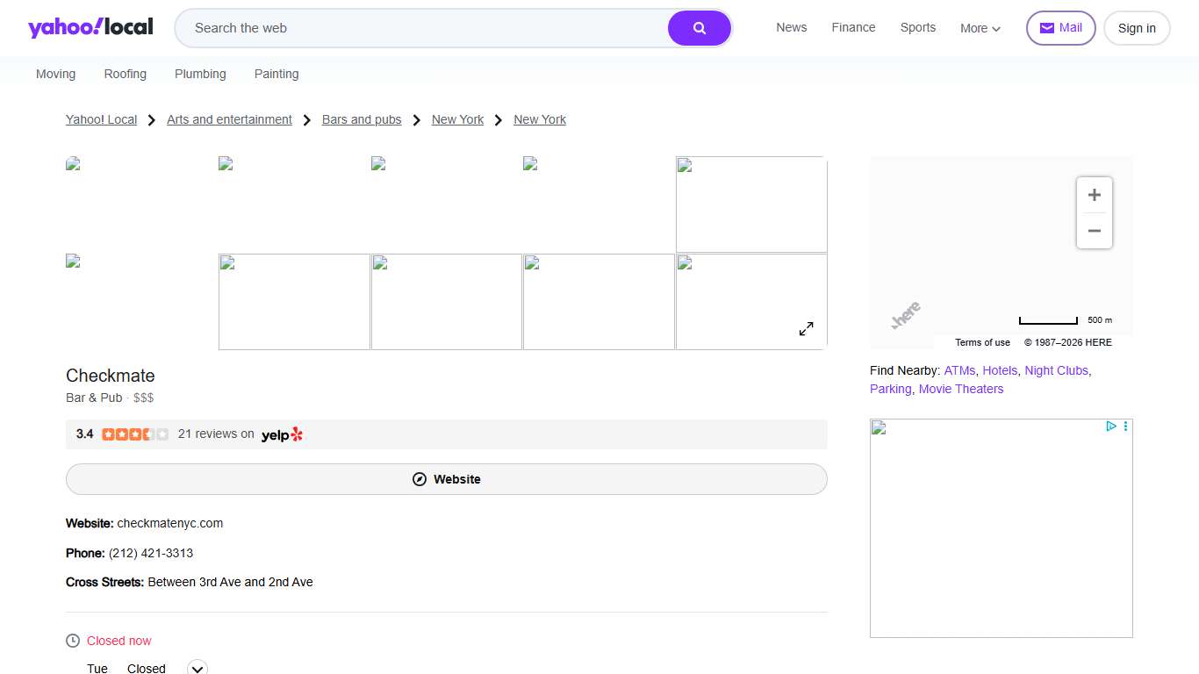
Task: Select the Plumbing category tab
Action: pos(200,74)
